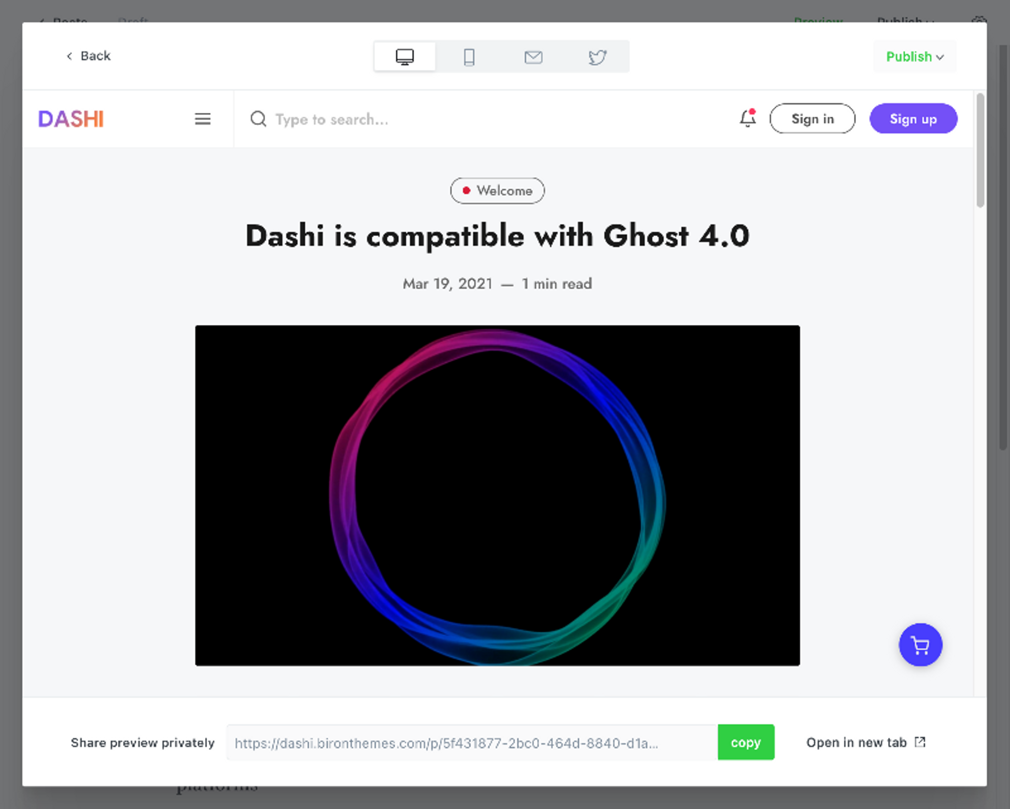Click the email preview icon
Viewport: 1010px width, 809px height.
533,56
